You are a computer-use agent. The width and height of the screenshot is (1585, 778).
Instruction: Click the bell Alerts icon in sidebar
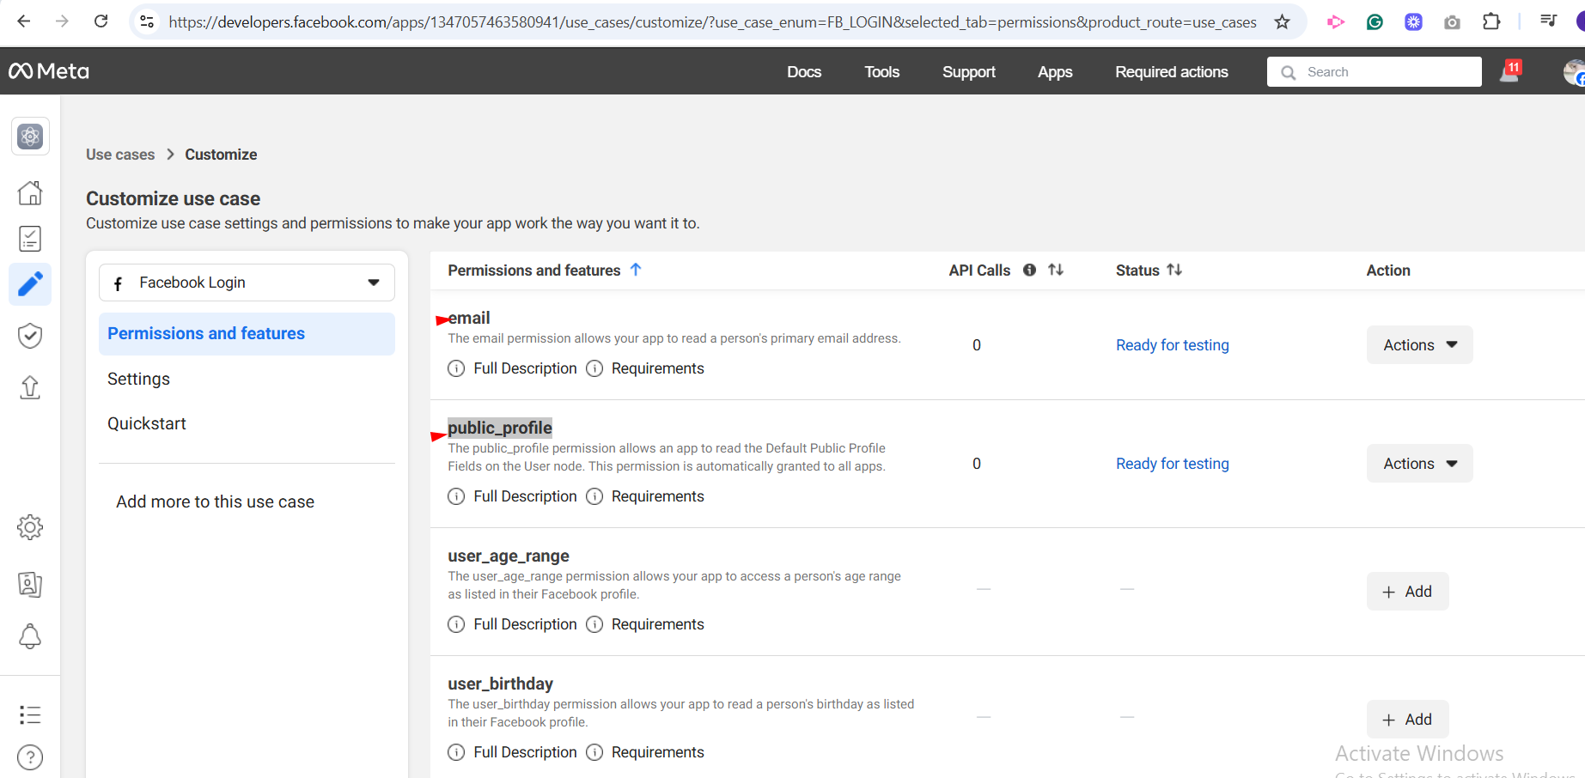click(x=30, y=636)
